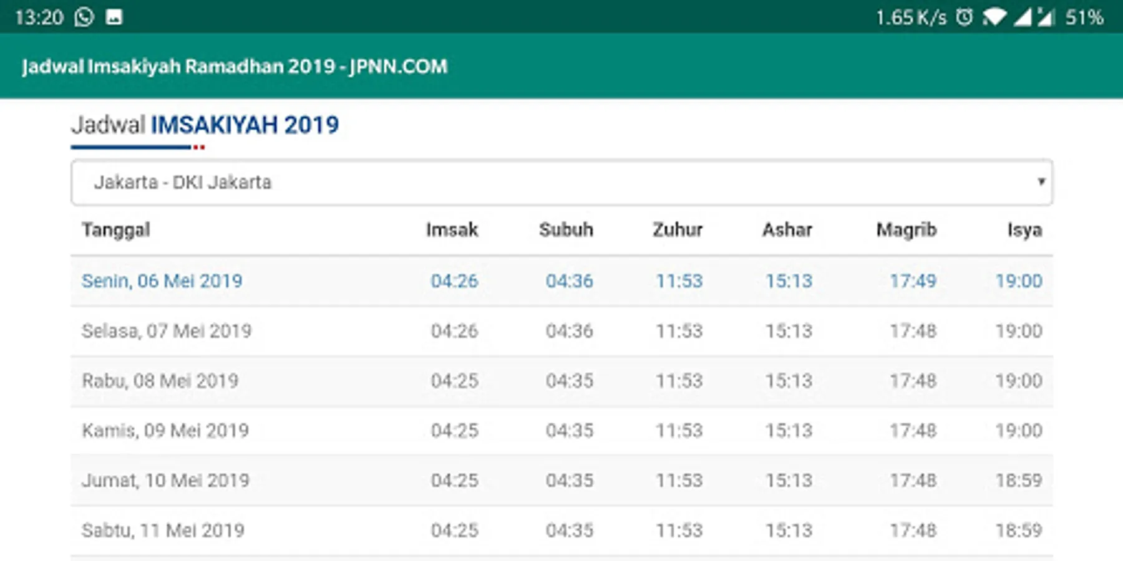
Task: Tap the 51% battery indicator
Action: [x=1084, y=17]
